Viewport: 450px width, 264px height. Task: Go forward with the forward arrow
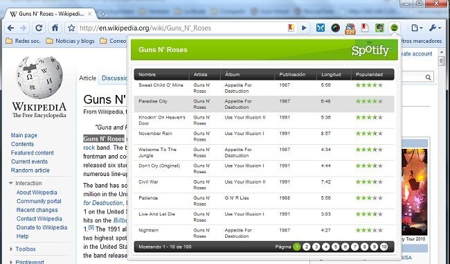[x=23, y=28]
